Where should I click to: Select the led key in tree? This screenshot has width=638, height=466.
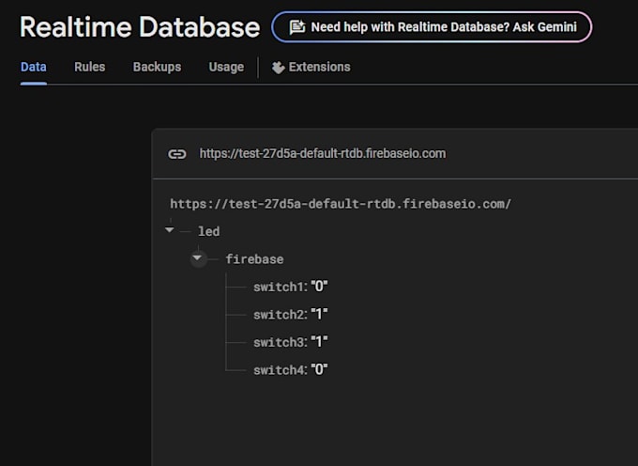point(209,231)
